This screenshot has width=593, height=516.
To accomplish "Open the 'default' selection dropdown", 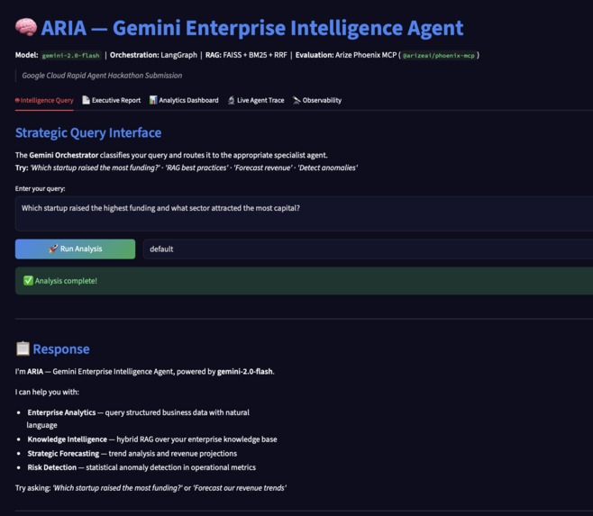I will pyautogui.click(x=368, y=249).
